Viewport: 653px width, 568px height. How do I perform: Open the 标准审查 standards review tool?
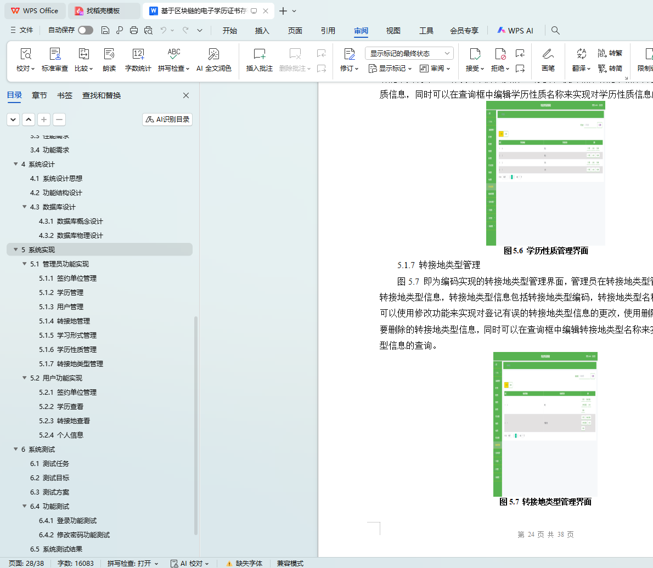tap(55, 54)
